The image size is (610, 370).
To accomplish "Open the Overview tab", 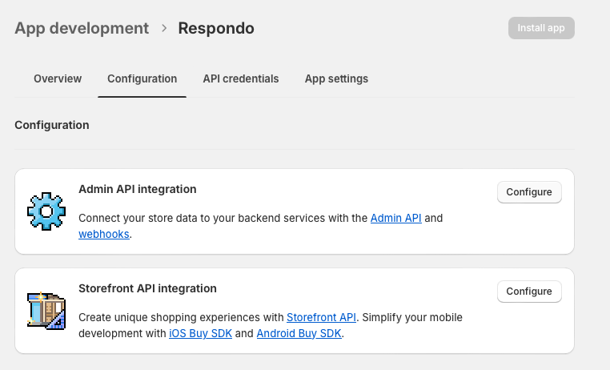I will tap(58, 78).
